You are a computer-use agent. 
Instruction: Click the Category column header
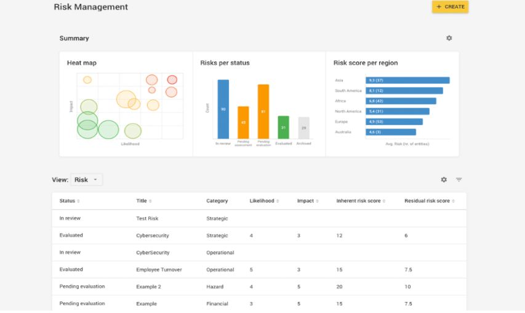click(x=217, y=201)
